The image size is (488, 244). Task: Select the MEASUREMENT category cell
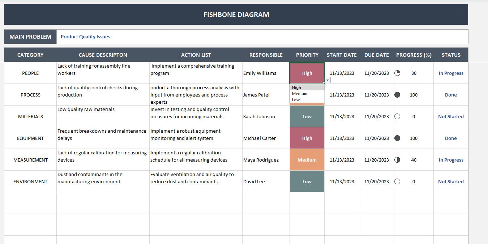30,160
